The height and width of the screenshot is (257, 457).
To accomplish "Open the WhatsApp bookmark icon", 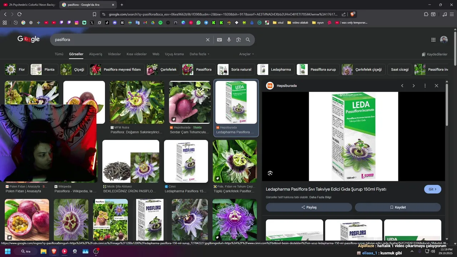I will 198,22.
